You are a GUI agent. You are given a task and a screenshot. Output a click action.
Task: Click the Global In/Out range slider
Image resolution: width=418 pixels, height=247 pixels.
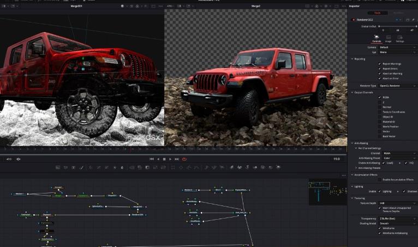click(397, 26)
